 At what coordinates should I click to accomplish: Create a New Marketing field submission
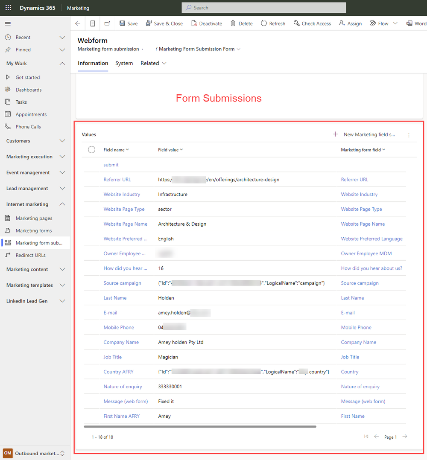(x=369, y=134)
